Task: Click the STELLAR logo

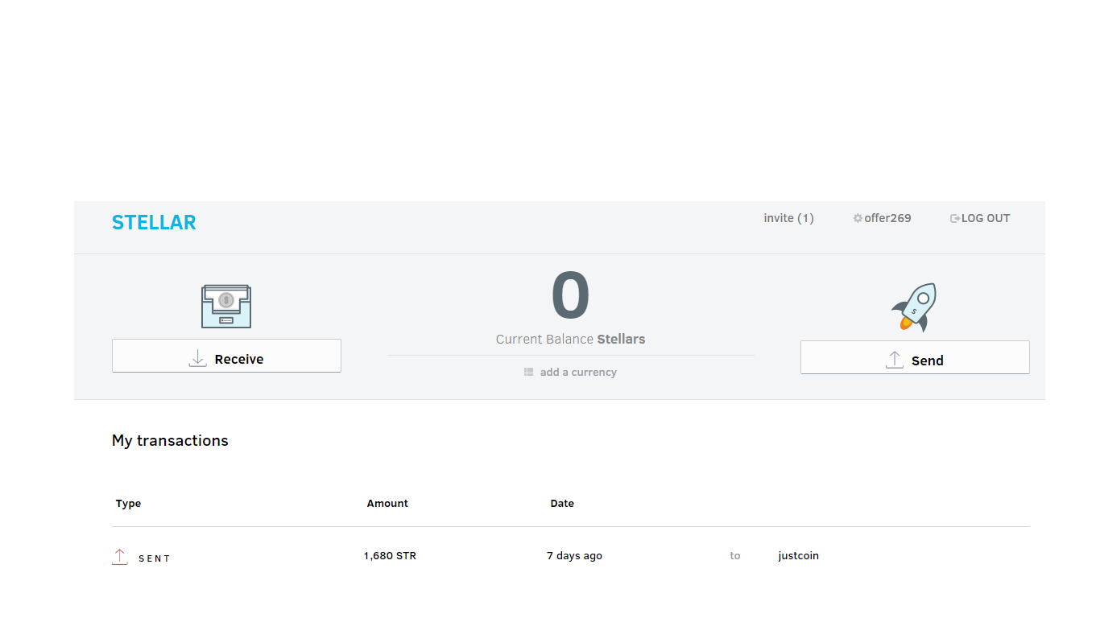Action: coord(154,222)
